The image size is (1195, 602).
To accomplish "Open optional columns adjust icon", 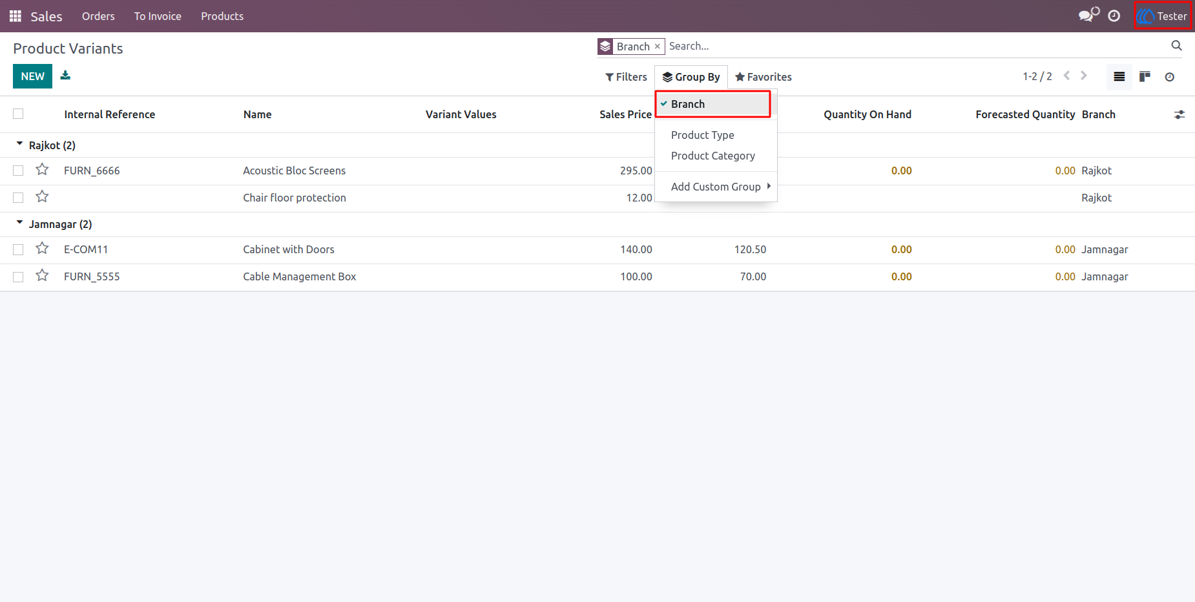I will pyautogui.click(x=1179, y=114).
